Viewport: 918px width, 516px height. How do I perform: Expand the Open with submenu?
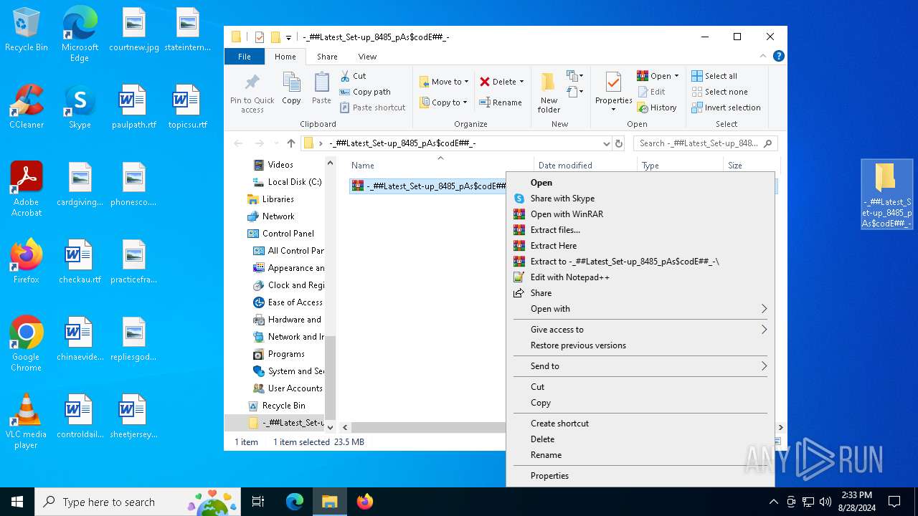[640, 309]
